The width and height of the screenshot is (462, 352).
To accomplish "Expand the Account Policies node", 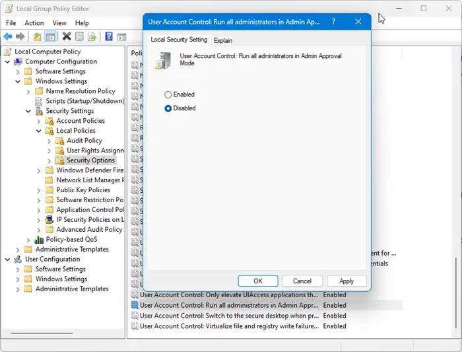I will pyautogui.click(x=39, y=121).
